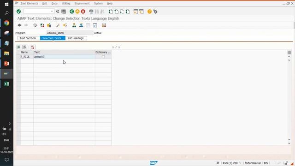This screenshot has width=295, height=166.
Task: Click the Active/Inactive switch icon
Action: point(42,25)
